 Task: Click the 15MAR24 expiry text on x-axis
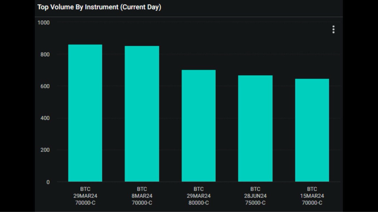[312, 196]
